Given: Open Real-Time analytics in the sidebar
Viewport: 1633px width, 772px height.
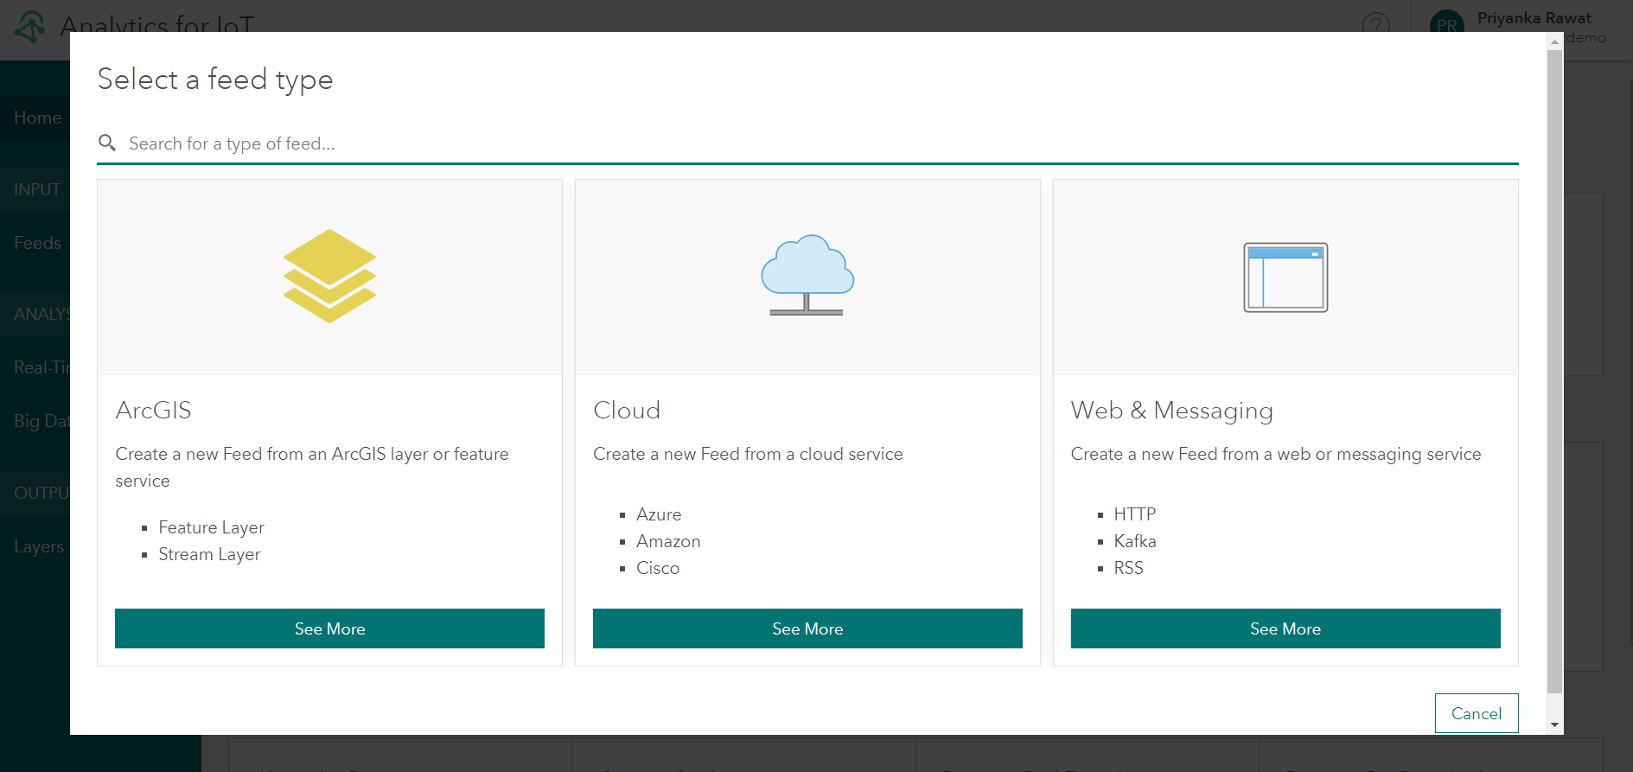Looking at the screenshot, I should (41, 367).
